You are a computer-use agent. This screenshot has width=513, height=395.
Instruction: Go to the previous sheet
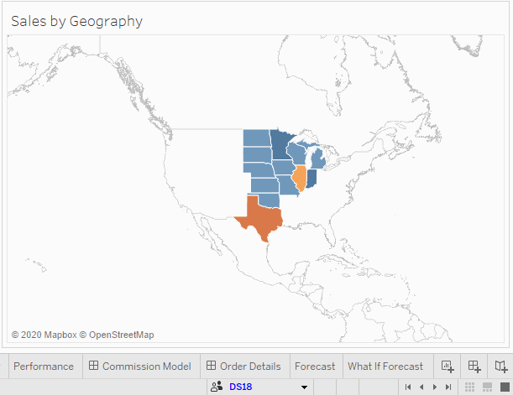421,387
